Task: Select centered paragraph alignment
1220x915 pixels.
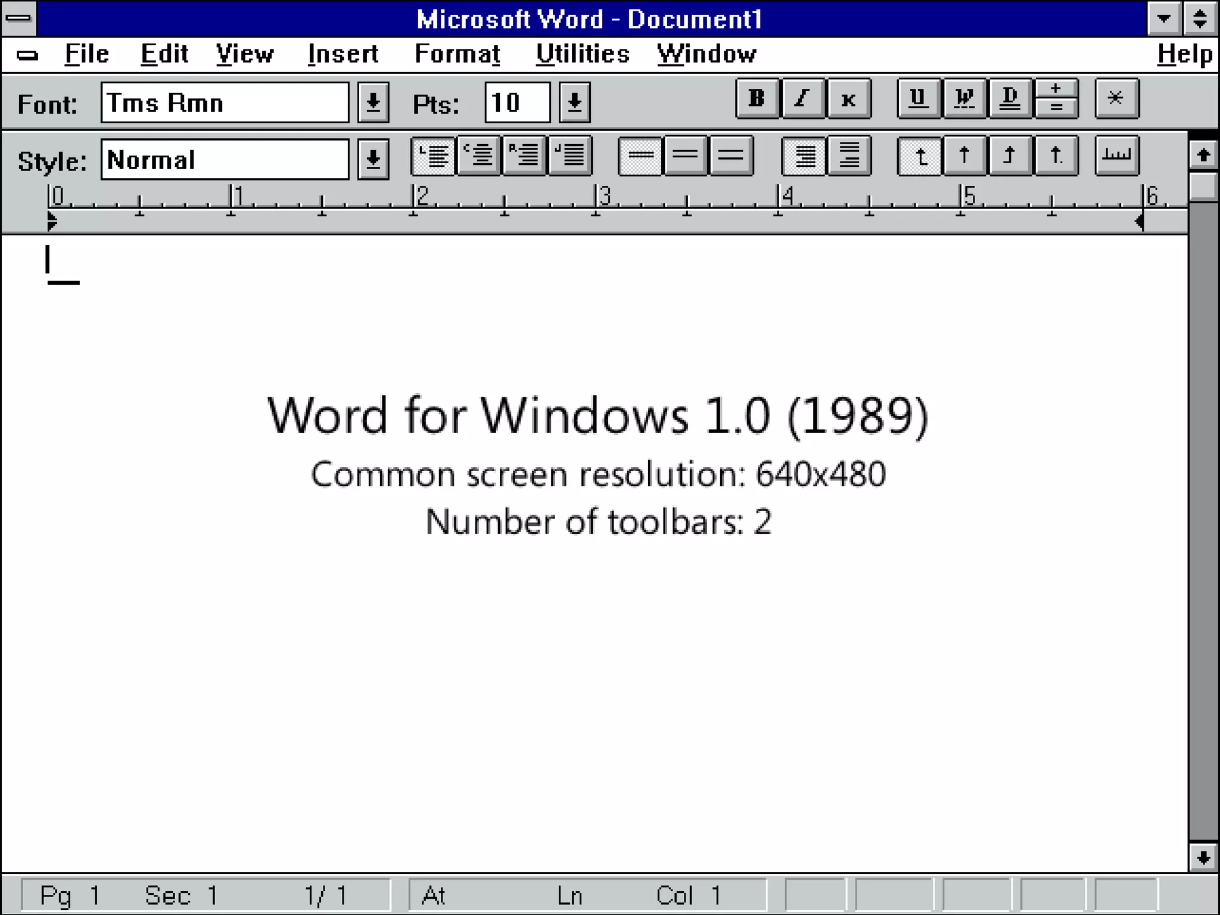Action: click(479, 156)
